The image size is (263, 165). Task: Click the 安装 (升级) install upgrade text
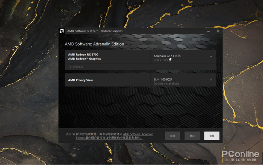(x=161, y=60)
